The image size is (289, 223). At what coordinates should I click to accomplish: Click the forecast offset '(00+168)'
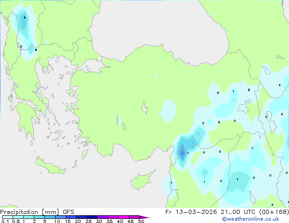(274, 212)
